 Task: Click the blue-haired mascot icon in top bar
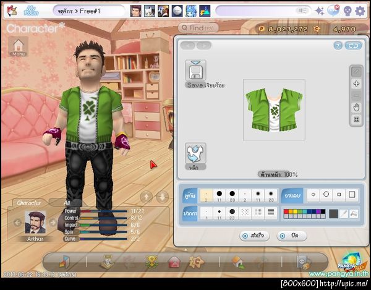pos(190,11)
